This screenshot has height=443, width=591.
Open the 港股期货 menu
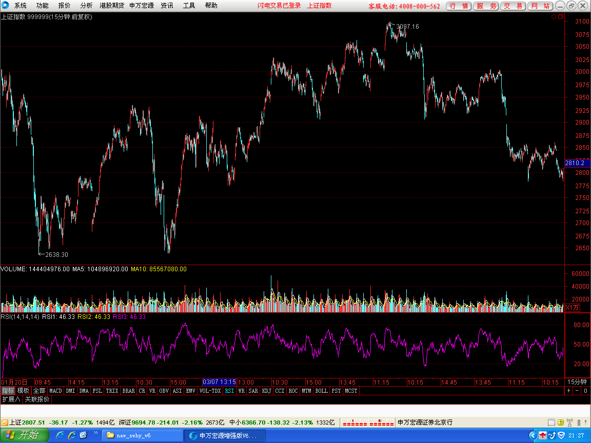111,6
